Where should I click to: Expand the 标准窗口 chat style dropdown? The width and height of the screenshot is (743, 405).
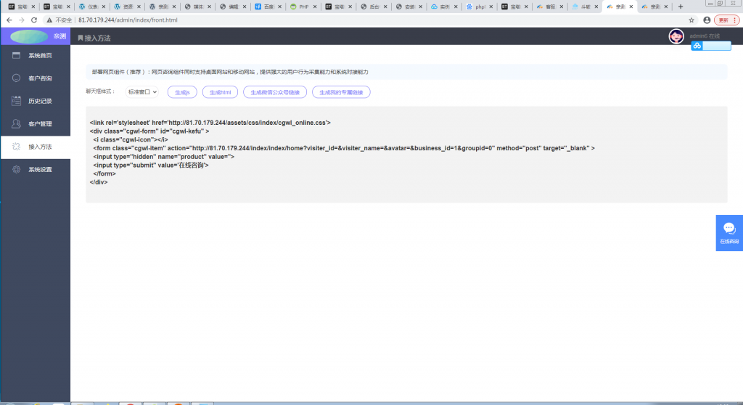pyautogui.click(x=142, y=92)
